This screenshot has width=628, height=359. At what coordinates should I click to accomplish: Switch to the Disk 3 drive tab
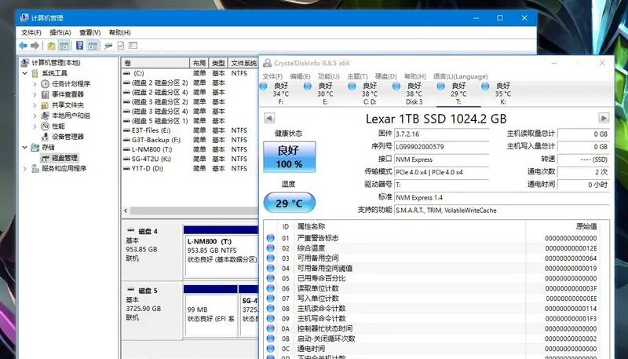point(414,93)
